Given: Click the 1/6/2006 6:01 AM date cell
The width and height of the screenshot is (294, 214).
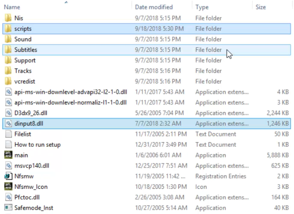Looking at the screenshot, I should 158,155.
